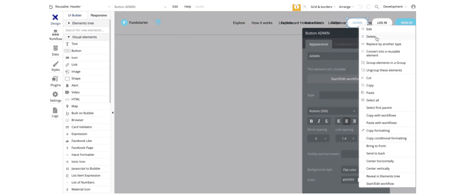Open the Plugins section icon
Screen dimensions: 466x195
[55, 79]
